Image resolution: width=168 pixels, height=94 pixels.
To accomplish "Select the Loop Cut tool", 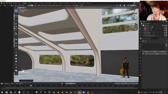I will 16,49.
